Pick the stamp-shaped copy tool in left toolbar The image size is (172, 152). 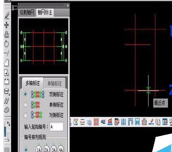pos(7,34)
